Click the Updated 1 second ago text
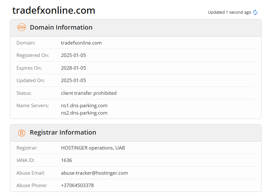Screen dimensions: 267x196 click(x=229, y=12)
